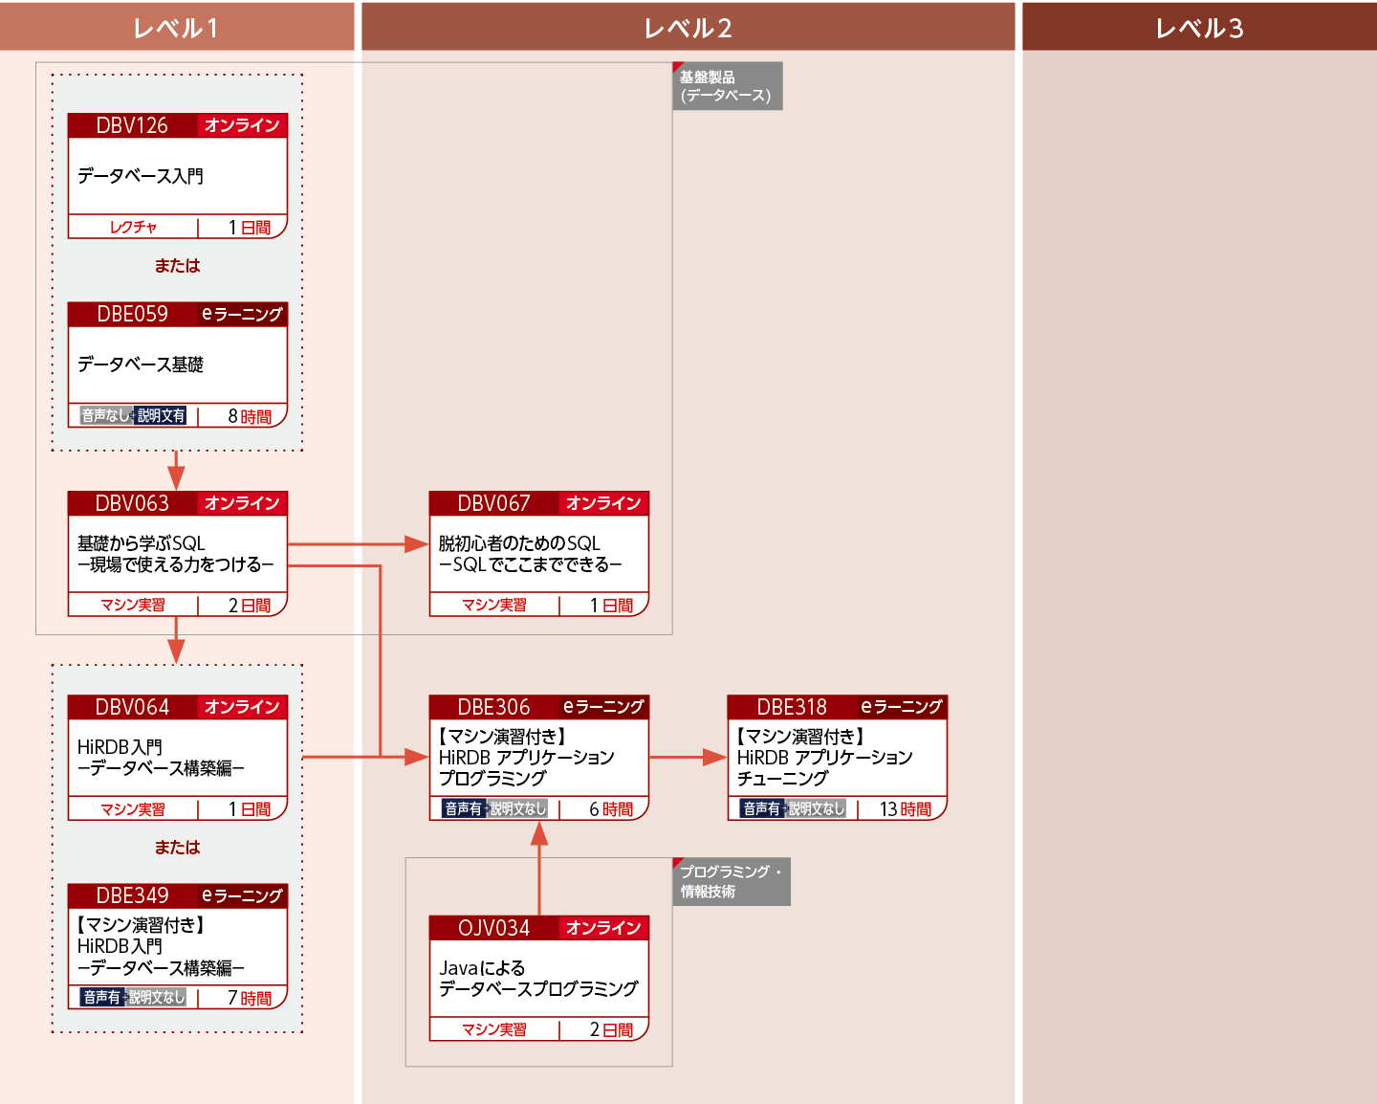1377x1104 pixels.
Task: Click the マシン実習 label on DBV063
Action: 133,606
